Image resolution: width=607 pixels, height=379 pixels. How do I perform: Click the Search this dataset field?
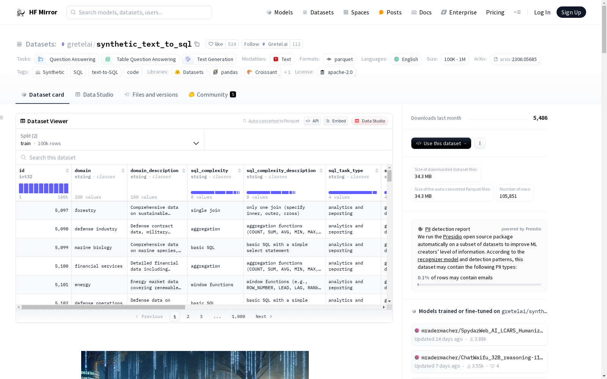coord(204,157)
